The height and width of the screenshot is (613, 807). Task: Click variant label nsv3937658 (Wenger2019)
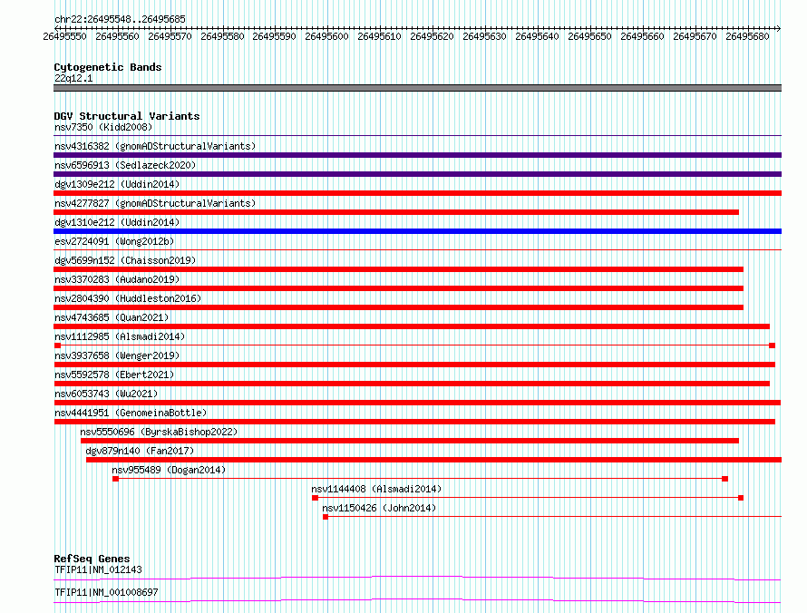click(117, 355)
